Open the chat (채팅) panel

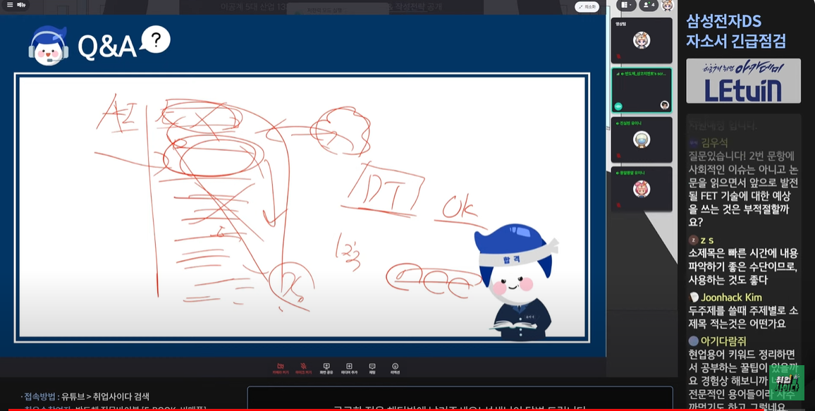[372, 368]
